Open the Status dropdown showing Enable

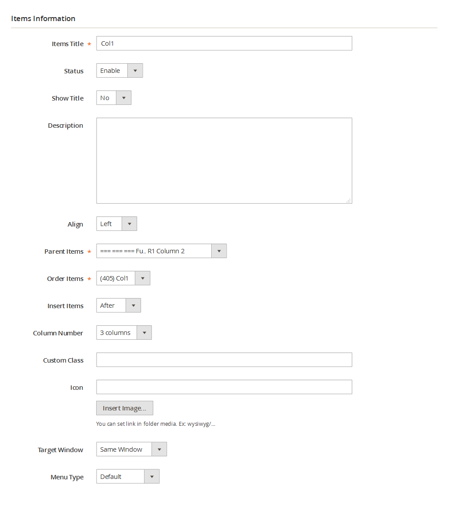(119, 71)
